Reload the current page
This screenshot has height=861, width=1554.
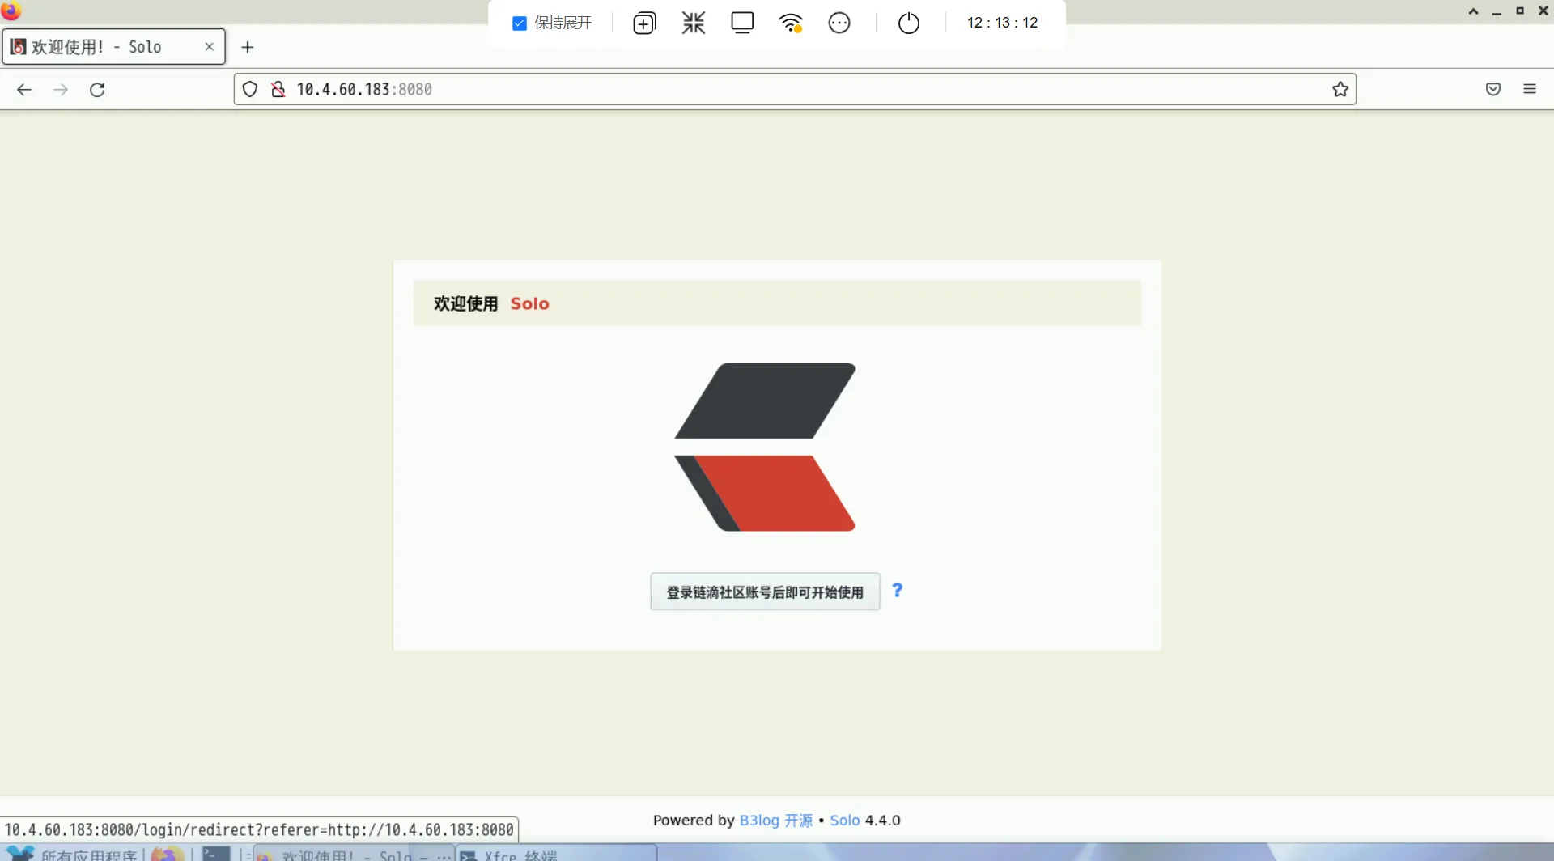97,90
